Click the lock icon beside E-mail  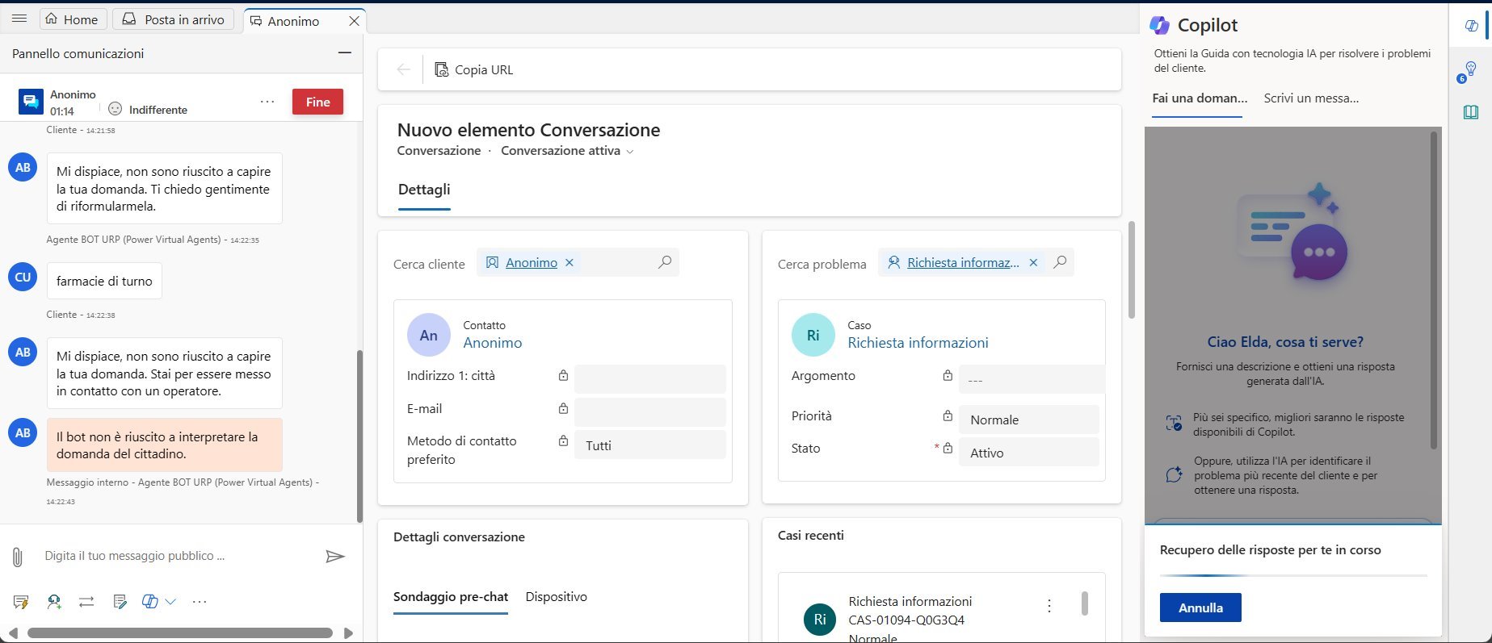(x=563, y=408)
